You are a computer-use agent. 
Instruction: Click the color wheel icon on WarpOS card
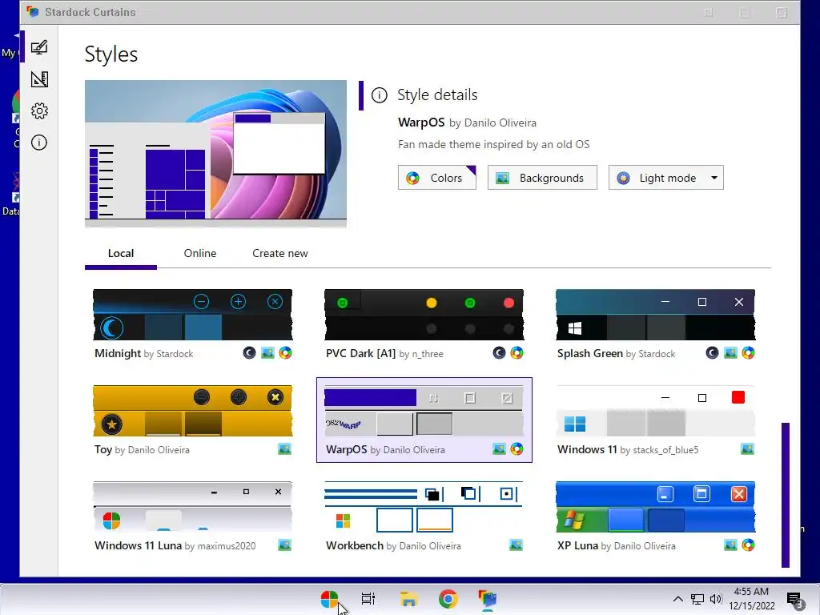517,449
